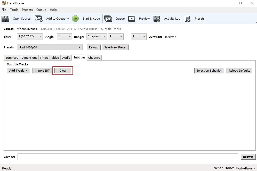This screenshot has height=171, width=257.
Task: Click Import SRT to add subtitles
Action: 42,70
